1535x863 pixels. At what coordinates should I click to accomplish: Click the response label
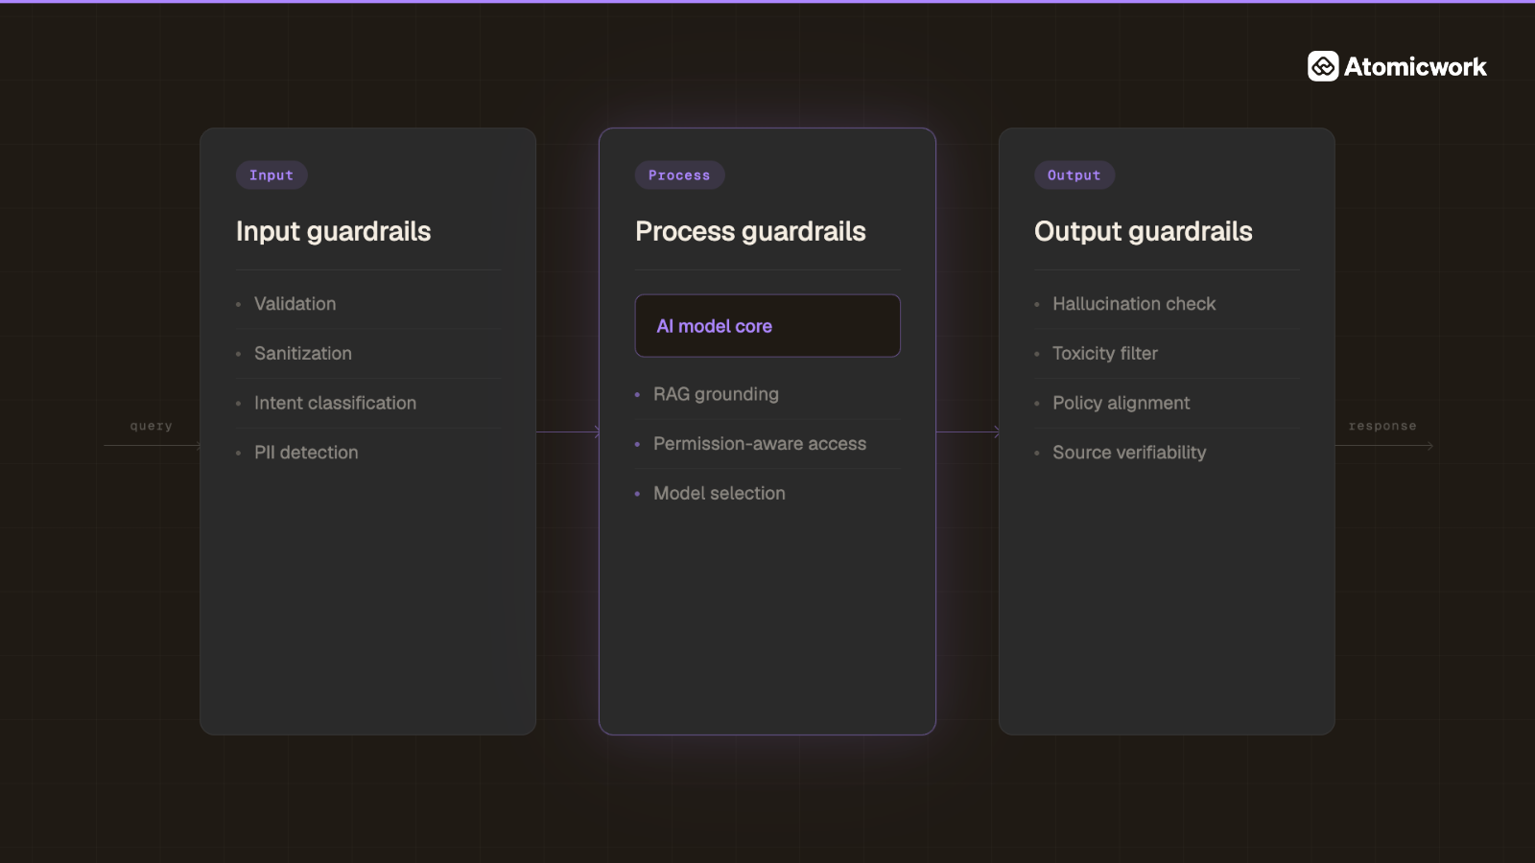(x=1382, y=426)
